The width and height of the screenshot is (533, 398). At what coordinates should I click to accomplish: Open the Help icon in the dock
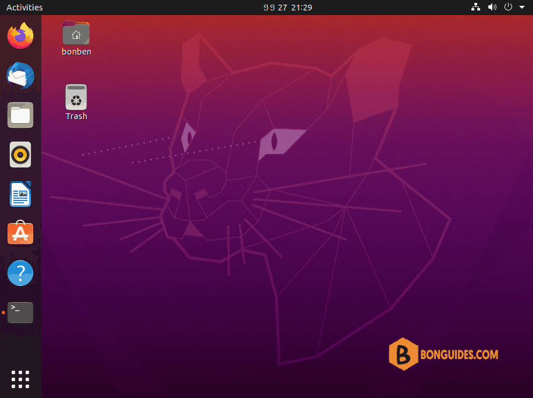click(20, 273)
